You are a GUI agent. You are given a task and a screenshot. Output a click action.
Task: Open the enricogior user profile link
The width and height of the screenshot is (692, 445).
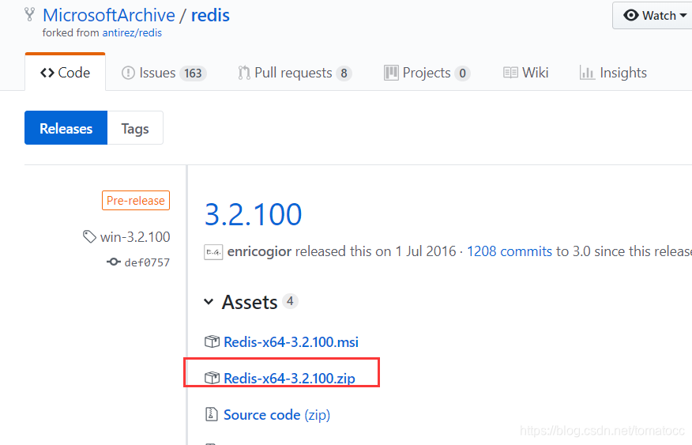click(x=259, y=251)
